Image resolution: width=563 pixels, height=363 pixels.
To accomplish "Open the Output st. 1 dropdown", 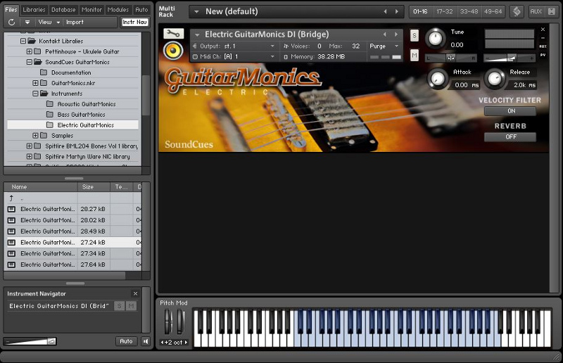I will click(x=234, y=46).
